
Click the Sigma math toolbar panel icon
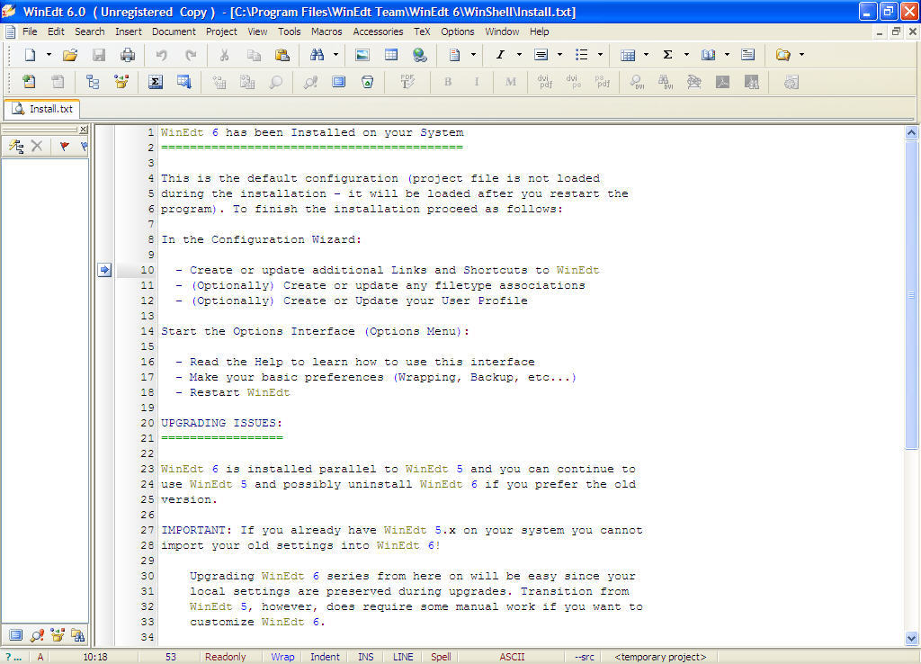pyautogui.click(x=156, y=82)
